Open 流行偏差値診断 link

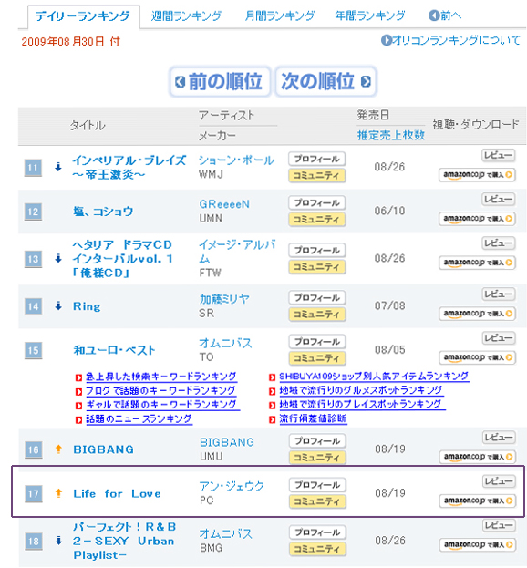313,418
